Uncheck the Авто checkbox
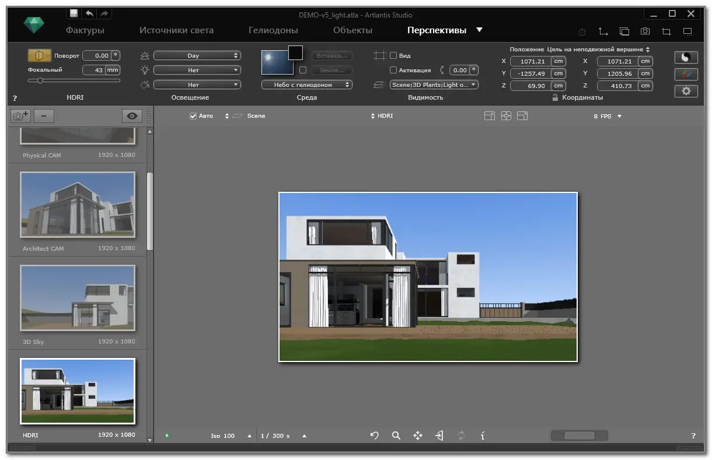The height and width of the screenshot is (460, 712). (x=193, y=116)
